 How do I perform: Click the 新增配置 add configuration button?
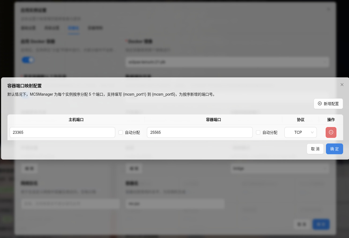(x=328, y=104)
